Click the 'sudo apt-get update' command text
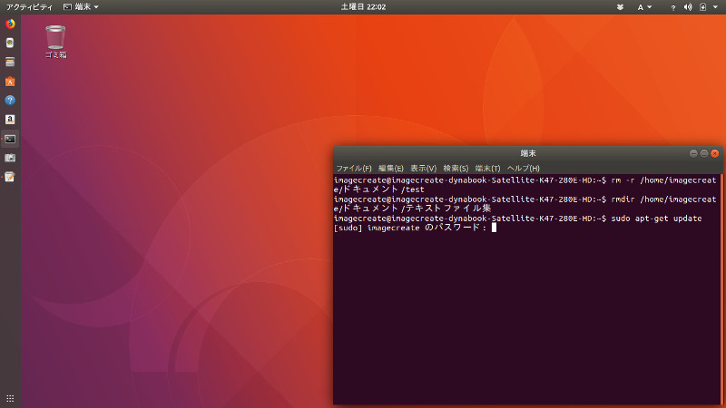Image resolution: width=726 pixels, height=408 pixels. click(656, 219)
